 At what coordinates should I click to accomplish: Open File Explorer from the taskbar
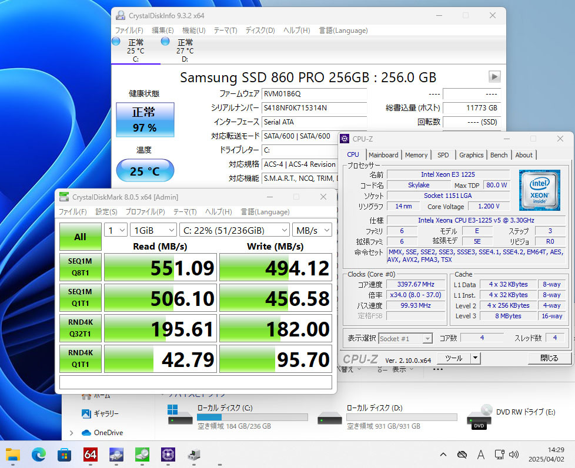pos(13,455)
